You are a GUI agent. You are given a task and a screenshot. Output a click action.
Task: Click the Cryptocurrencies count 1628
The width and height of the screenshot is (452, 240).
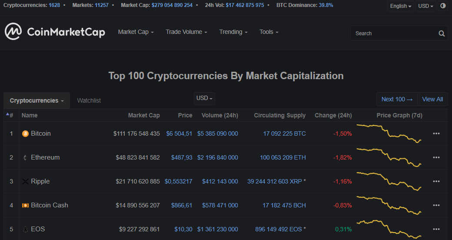[x=54, y=5]
